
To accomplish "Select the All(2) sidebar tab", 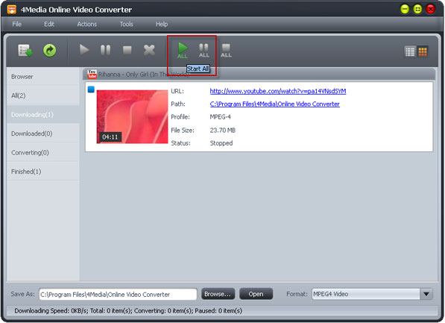I will [42, 95].
